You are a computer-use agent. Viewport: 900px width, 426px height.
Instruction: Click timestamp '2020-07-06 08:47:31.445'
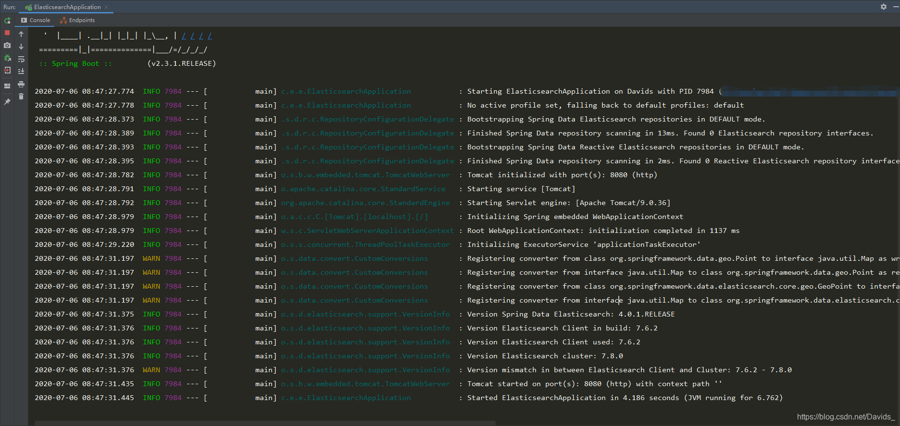pos(85,398)
